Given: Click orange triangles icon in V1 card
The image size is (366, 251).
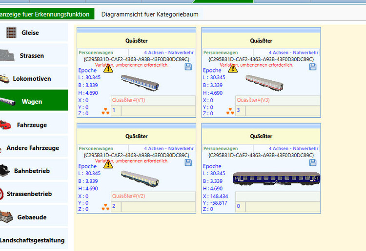Looking at the screenshot, I should tap(105, 112).
